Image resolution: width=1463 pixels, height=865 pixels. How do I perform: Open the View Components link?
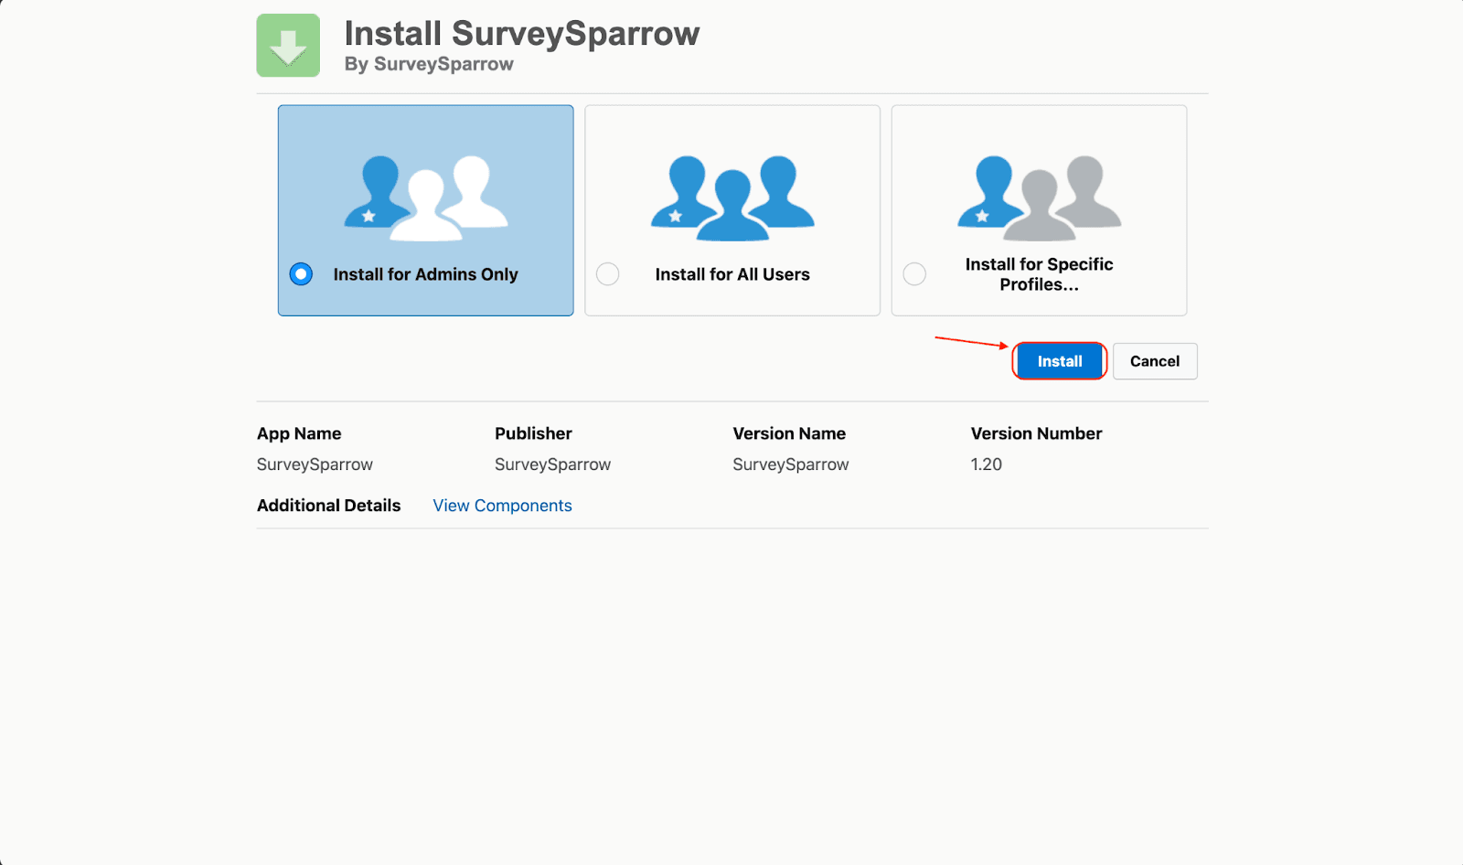coord(502,506)
